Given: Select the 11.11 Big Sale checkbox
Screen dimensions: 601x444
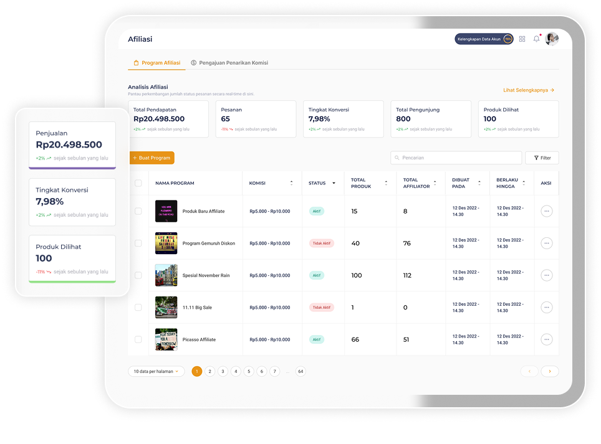Looking at the screenshot, I should (138, 308).
